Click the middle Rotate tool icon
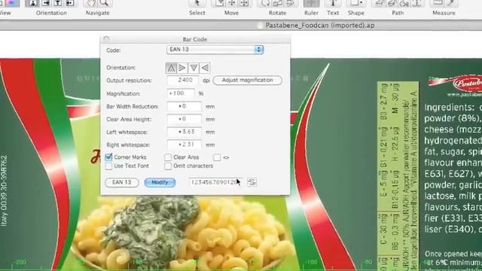 [278, 3]
